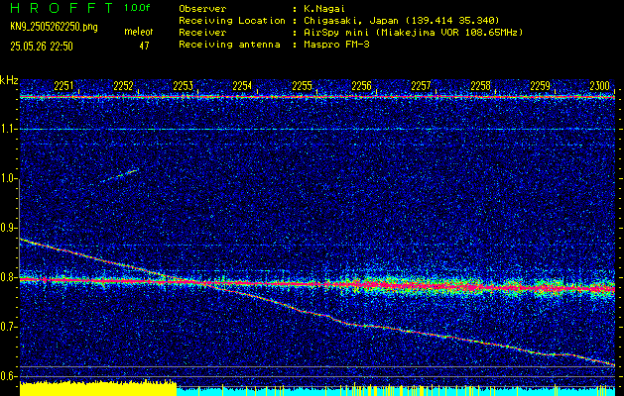The width and height of the screenshot is (624, 396).
Task: Select the filename KN9_2505262250.png
Action: [x=54, y=27]
